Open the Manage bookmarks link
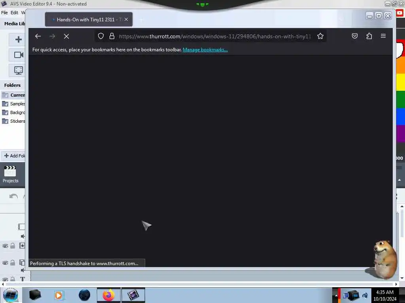Screen dimensions: 405x303 click(x=205, y=50)
